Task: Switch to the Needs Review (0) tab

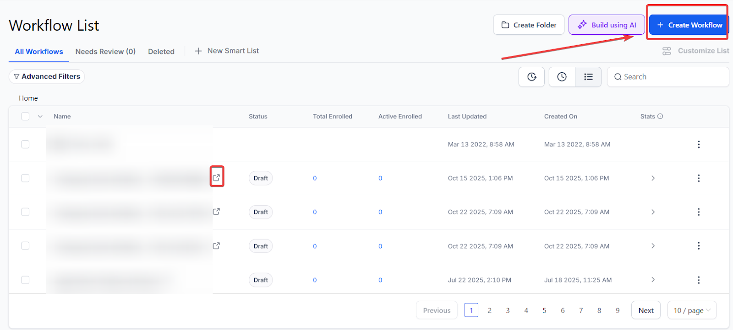Action: 105,52
